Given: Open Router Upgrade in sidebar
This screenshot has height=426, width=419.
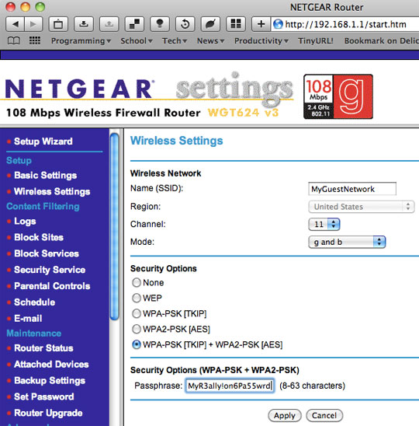Looking at the screenshot, I should point(48,413).
